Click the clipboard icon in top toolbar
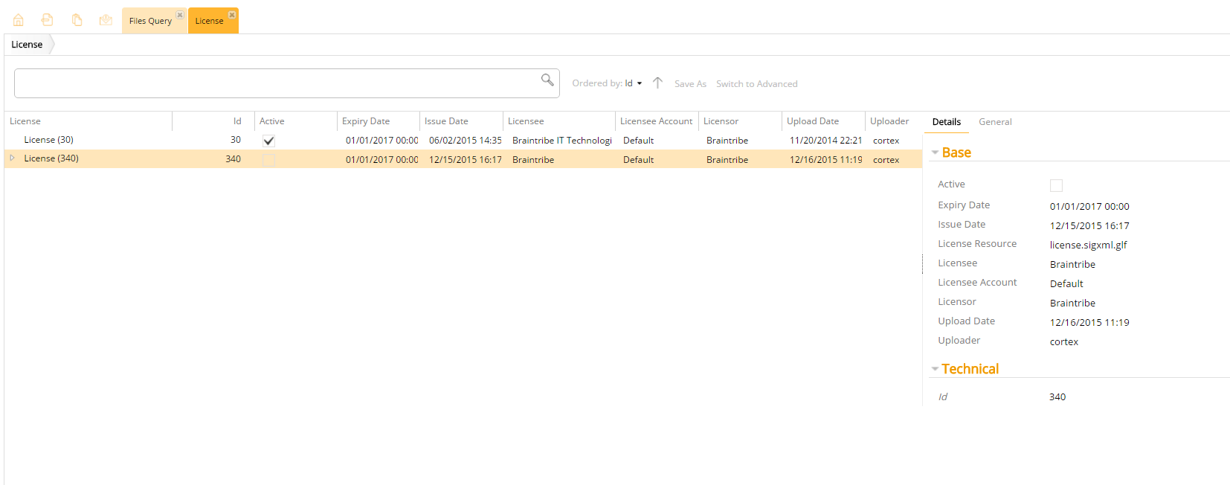The width and height of the screenshot is (1230, 485). point(77,20)
